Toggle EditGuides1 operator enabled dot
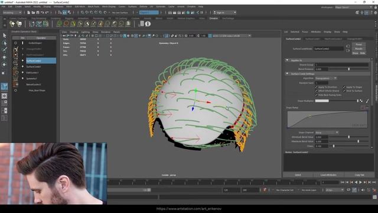Viewport: 378px width, 213px height. tap(22, 72)
